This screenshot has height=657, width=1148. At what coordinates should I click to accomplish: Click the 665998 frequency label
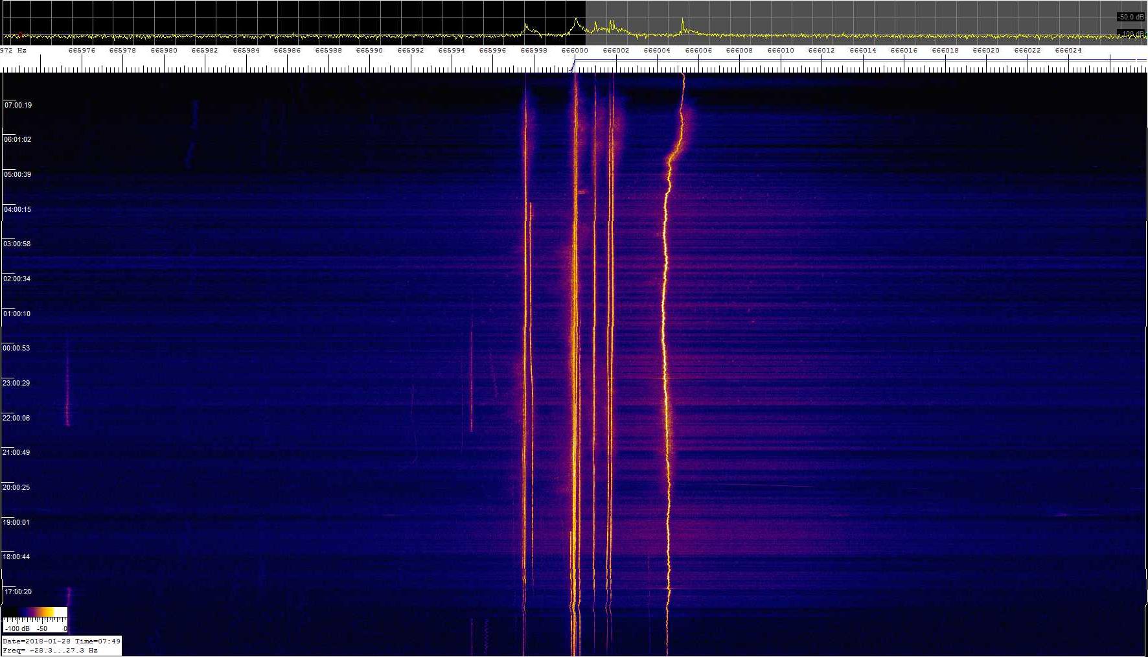coord(534,51)
